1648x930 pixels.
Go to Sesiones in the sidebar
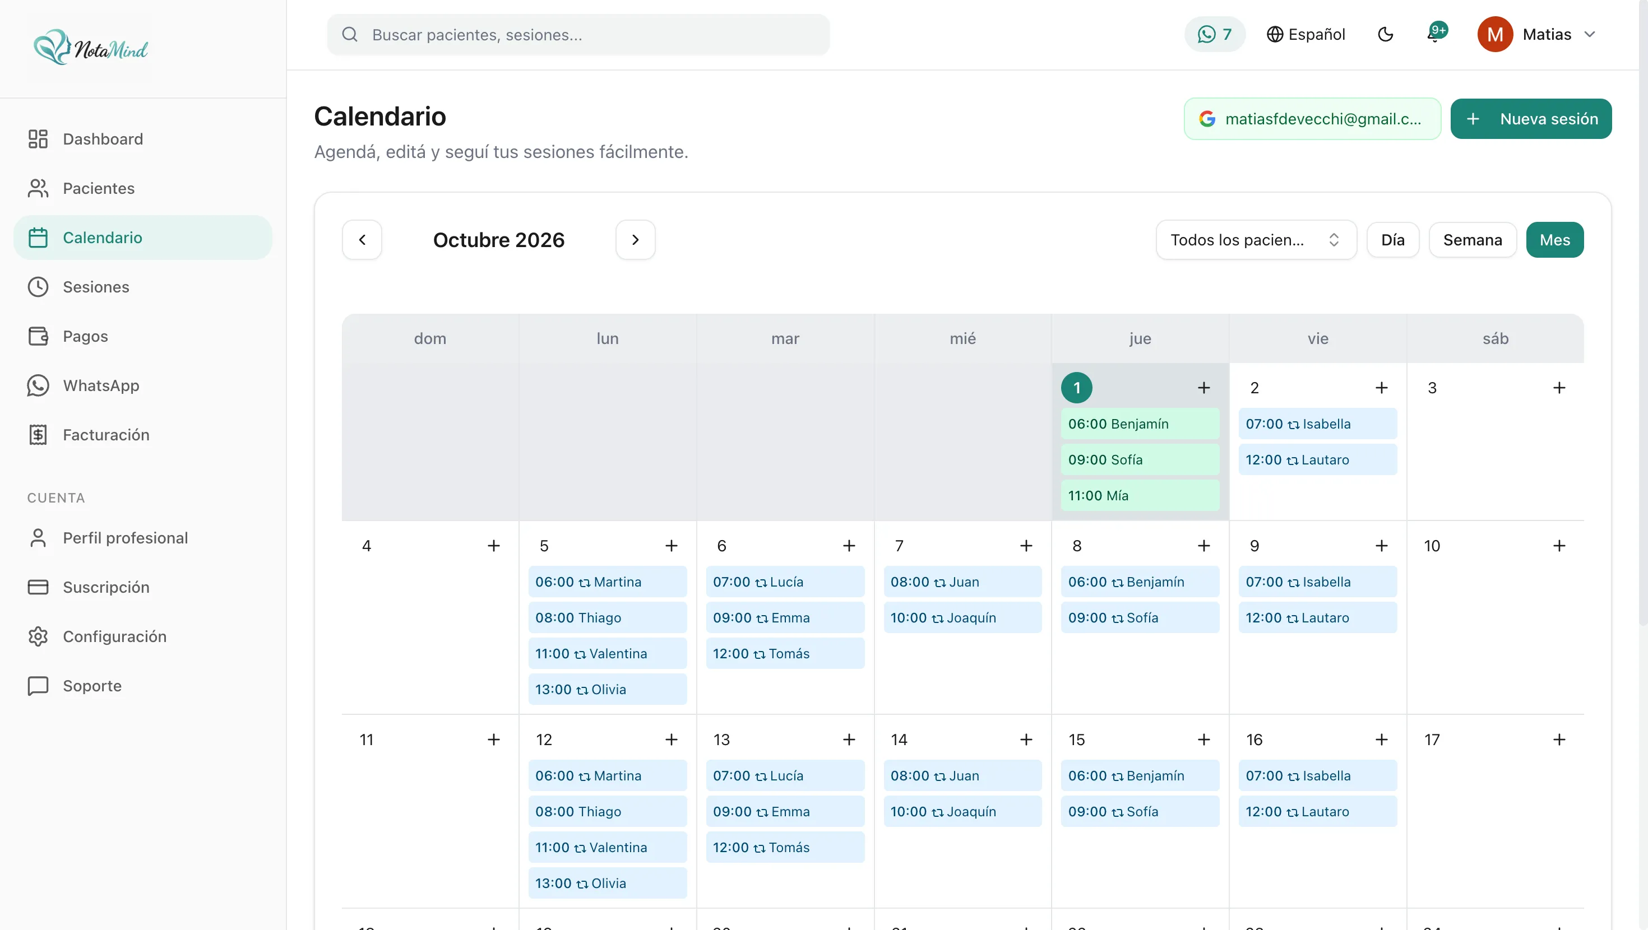(x=143, y=286)
